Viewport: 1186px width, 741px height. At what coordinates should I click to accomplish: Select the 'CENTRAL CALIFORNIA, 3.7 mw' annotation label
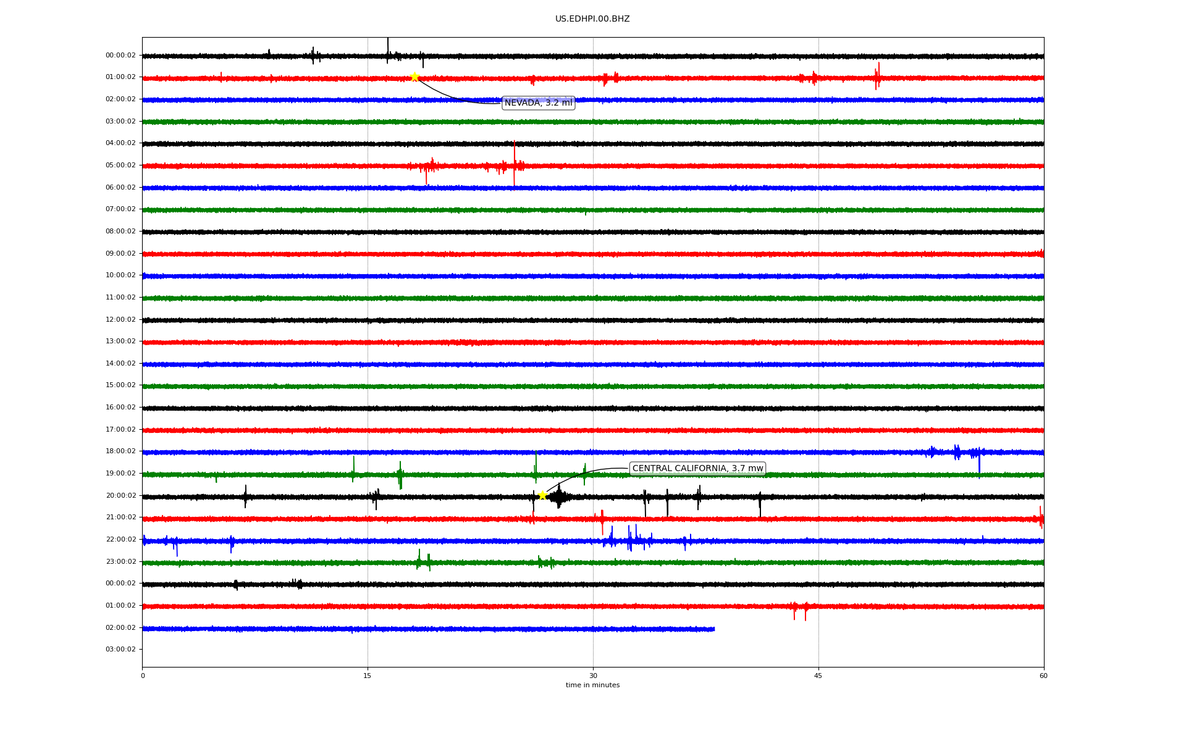[x=697, y=469]
